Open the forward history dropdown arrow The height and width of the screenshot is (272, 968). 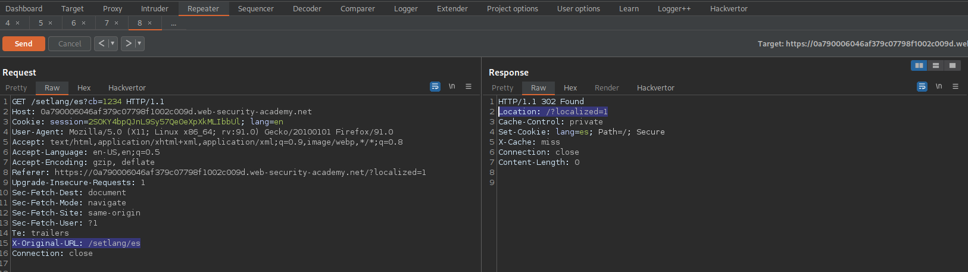pos(139,43)
